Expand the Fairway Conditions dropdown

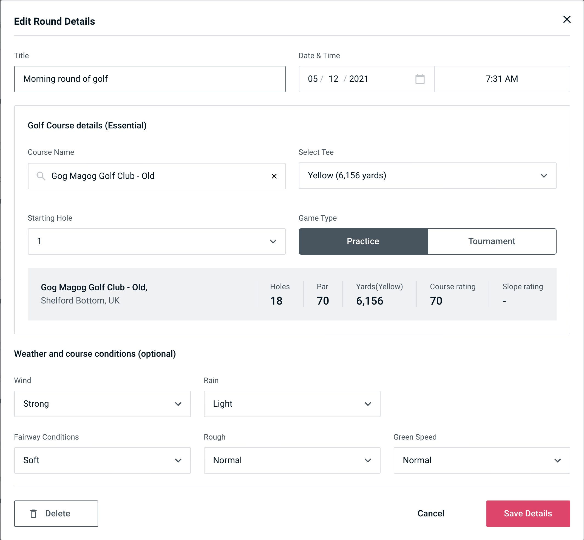[x=102, y=460]
